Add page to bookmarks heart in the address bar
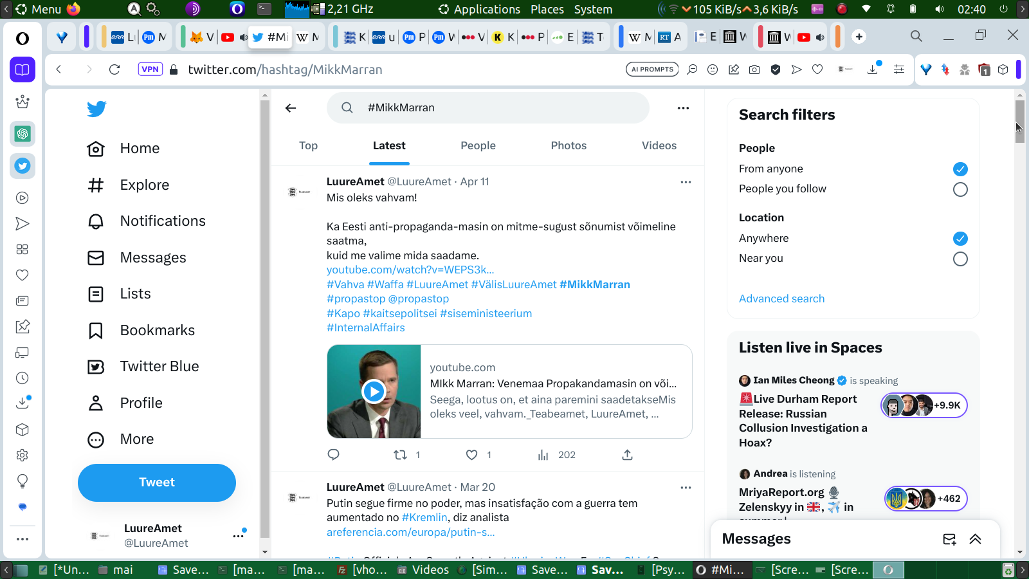 [817, 69]
